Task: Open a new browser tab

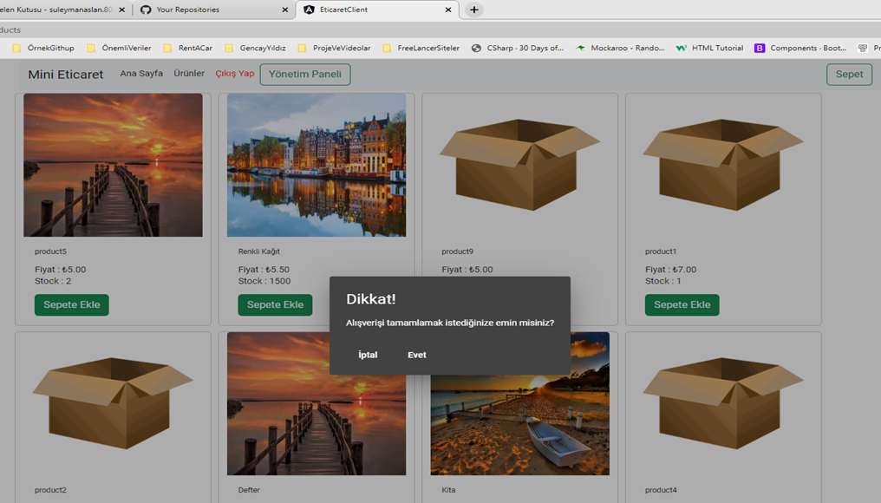Action: [474, 10]
